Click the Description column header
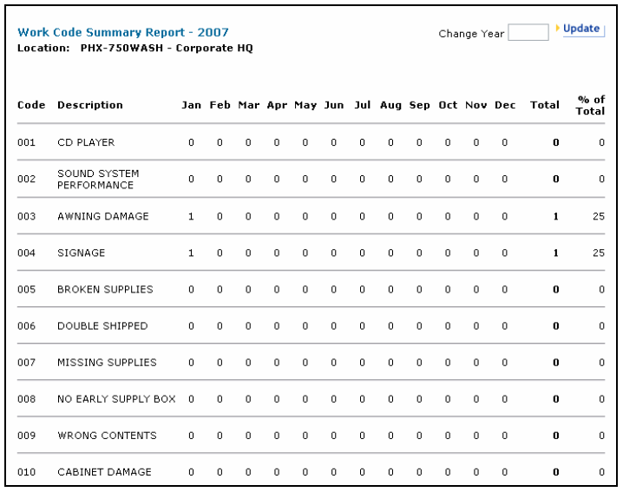623x492 pixels. pos(90,105)
